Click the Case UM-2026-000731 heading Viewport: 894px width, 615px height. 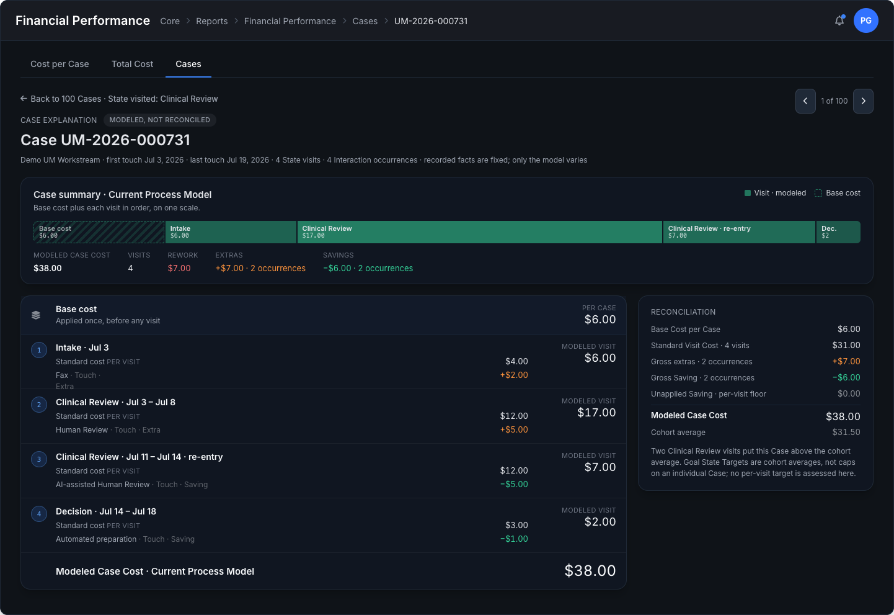pyautogui.click(x=105, y=140)
